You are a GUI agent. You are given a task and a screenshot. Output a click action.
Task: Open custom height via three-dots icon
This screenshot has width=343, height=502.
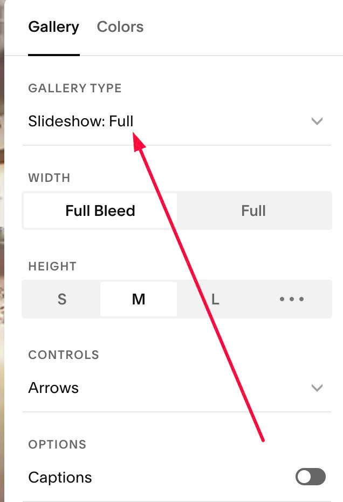click(x=292, y=299)
